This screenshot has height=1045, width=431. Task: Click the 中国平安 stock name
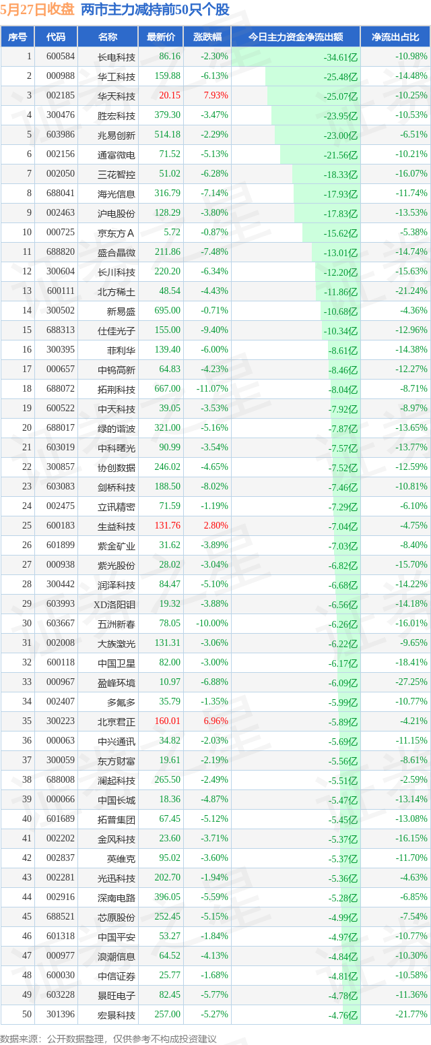coord(117,936)
